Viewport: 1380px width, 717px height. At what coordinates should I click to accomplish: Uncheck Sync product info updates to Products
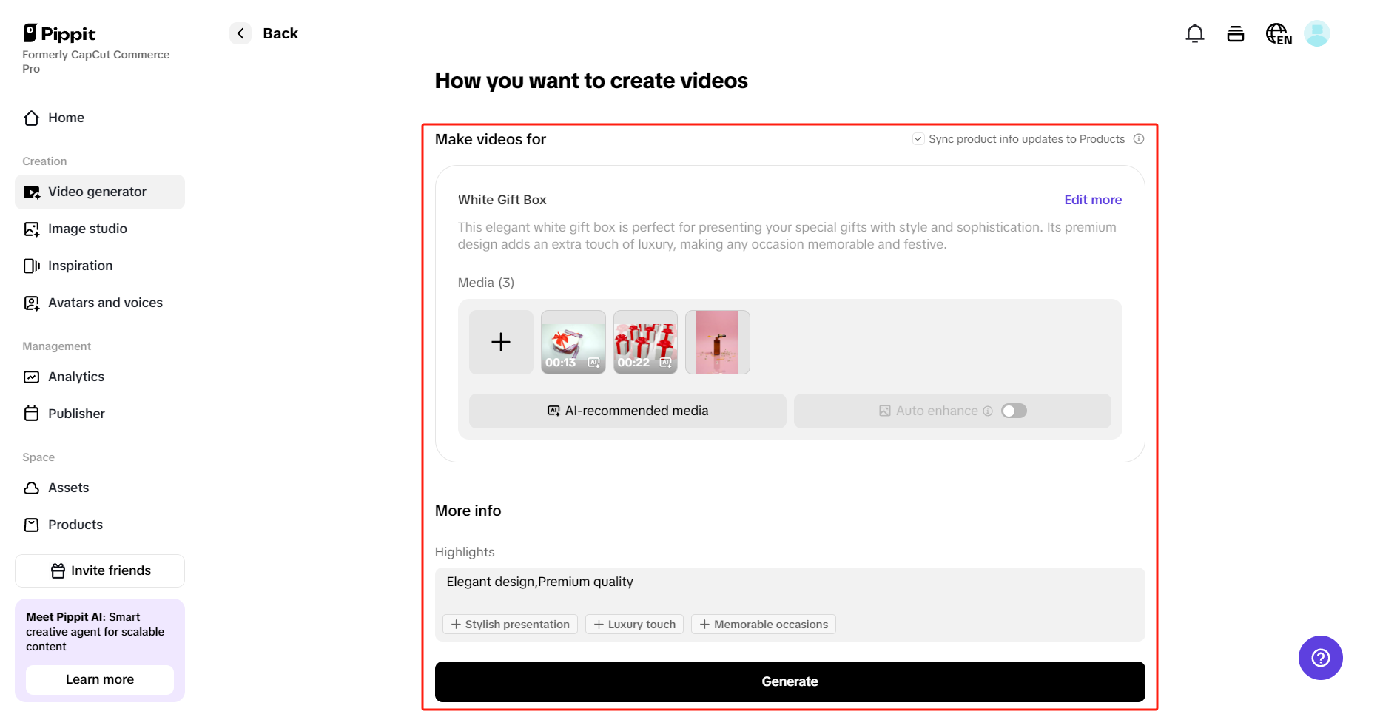(x=918, y=138)
